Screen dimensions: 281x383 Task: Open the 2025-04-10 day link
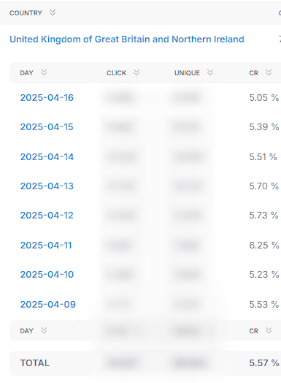click(x=47, y=275)
